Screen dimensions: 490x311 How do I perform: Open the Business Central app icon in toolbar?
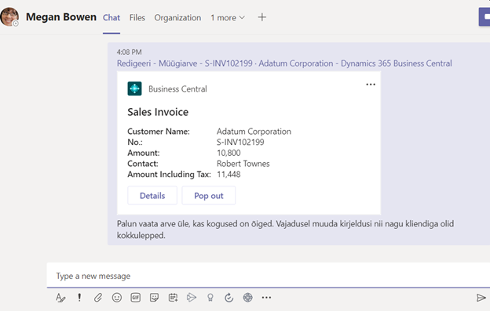[248, 298]
